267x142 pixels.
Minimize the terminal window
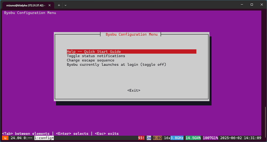click(x=242, y=5)
